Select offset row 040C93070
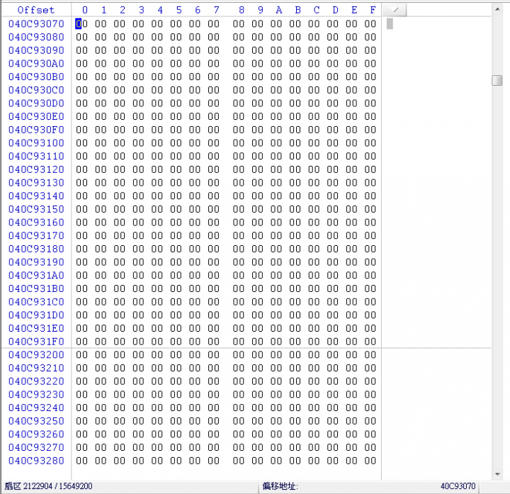 tap(36, 24)
